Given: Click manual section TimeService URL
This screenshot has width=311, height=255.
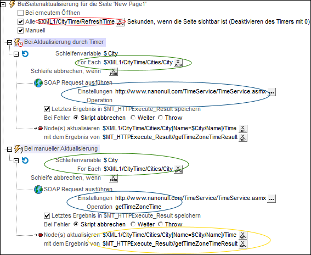Looking at the screenshot, I should click(x=191, y=198).
